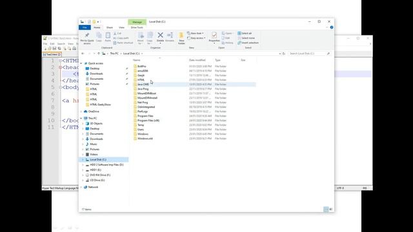
Task: Expand the OneDrive tree node
Action: click(x=81, y=111)
